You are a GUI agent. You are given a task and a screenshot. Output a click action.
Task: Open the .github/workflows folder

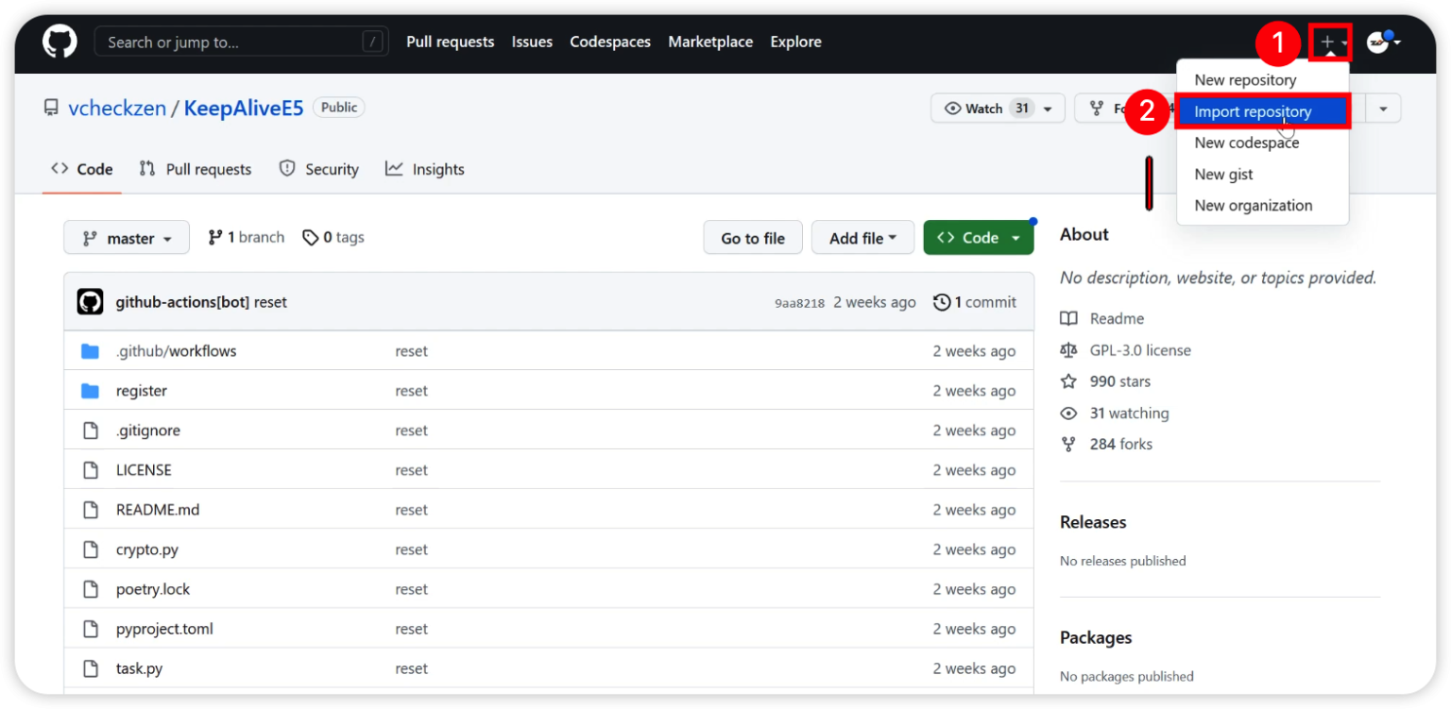click(176, 351)
